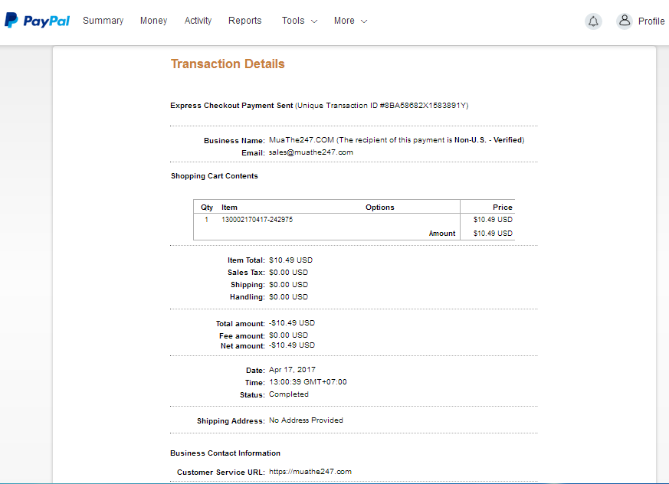
Task: Click the Options column header
Action: 380,208
